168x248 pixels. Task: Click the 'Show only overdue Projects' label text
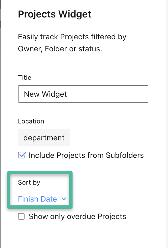[x=77, y=217]
